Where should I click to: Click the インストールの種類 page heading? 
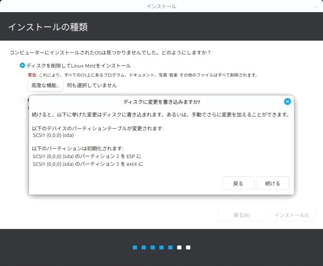click(48, 27)
